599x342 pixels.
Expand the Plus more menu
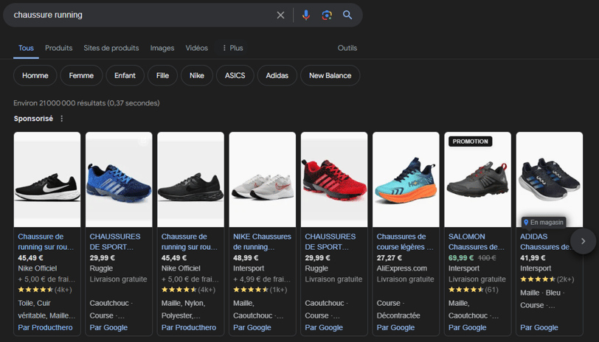tap(232, 48)
